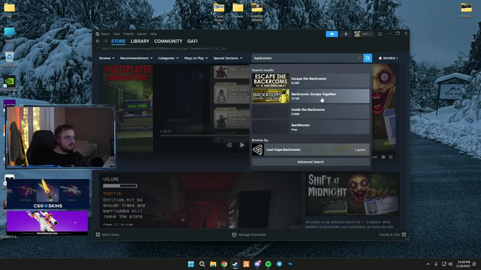Open the Friends menu
The width and height of the screenshot is (481, 270).
[128, 34]
